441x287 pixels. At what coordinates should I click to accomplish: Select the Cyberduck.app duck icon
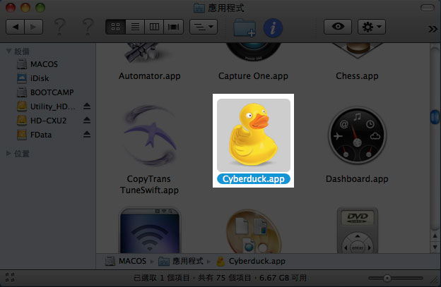(x=254, y=135)
